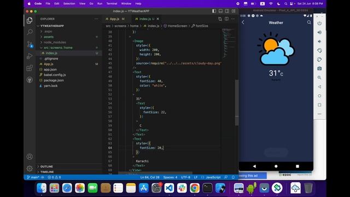The width and height of the screenshot is (350, 197).
Task: Click the code minimap
Action: (x=228, y=43)
